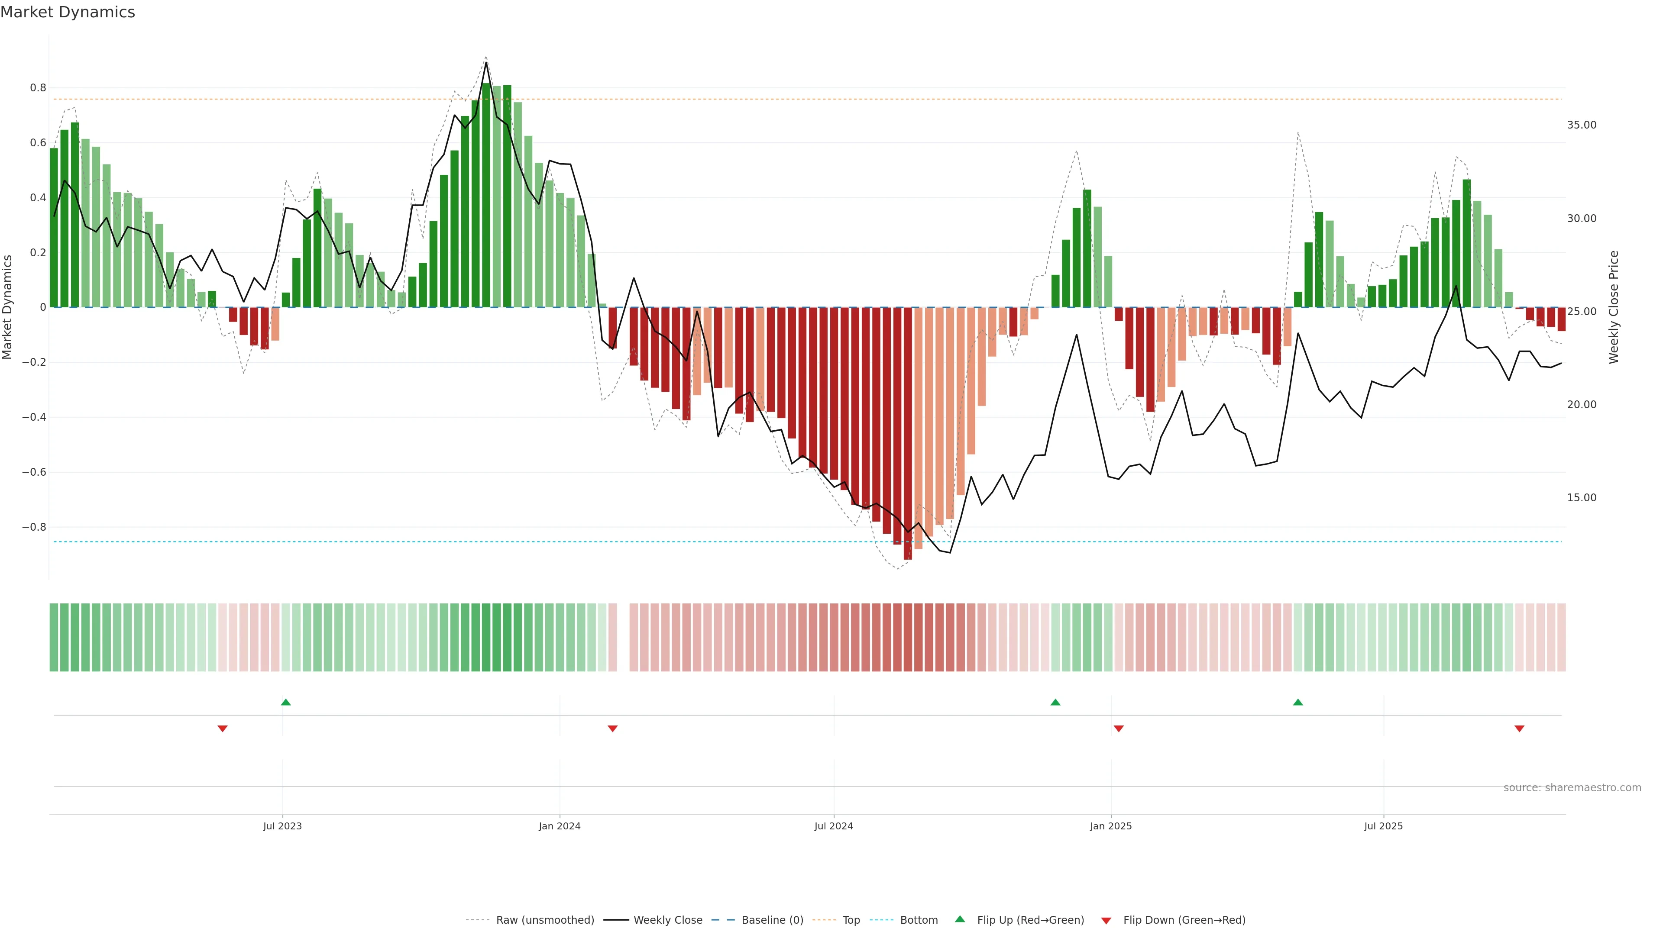The image size is (1663, 935).
Task: Click the Jan 2024 x-axis label
Action: coord(559,826)
